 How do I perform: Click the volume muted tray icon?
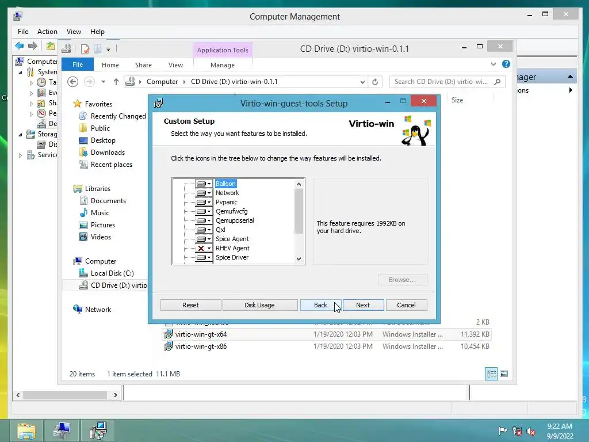(x=531, y=432)
